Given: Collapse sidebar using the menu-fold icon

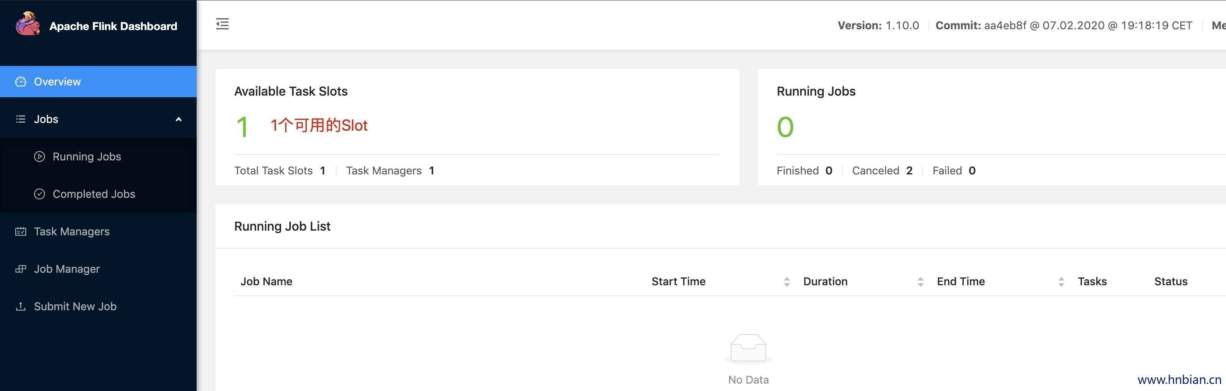Looking at the screenshot, I should (222, 24).
